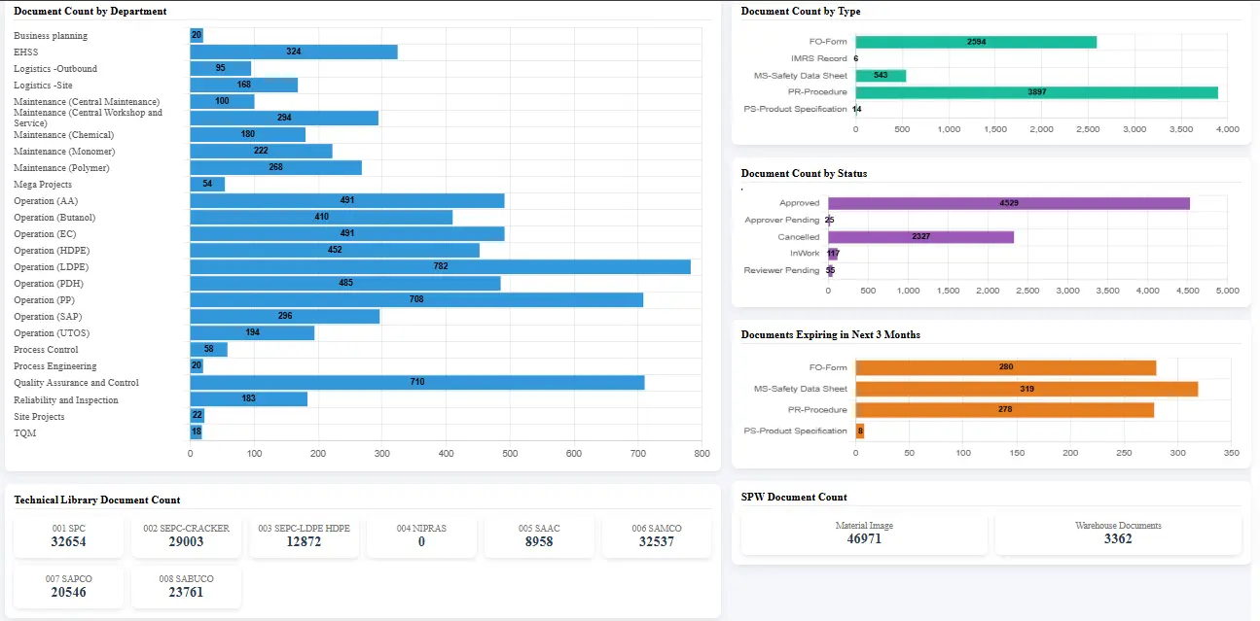This screenshot has width=1260, height=621.
Task: Click the Warehouse Documents card
Action: (1118, 534)
